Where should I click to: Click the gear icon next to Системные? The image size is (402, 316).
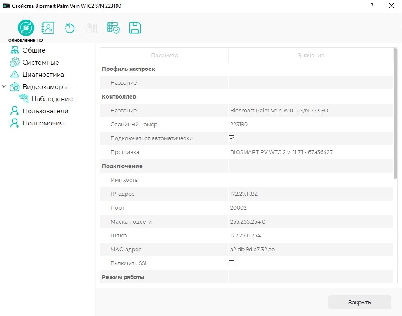(15, 62)
